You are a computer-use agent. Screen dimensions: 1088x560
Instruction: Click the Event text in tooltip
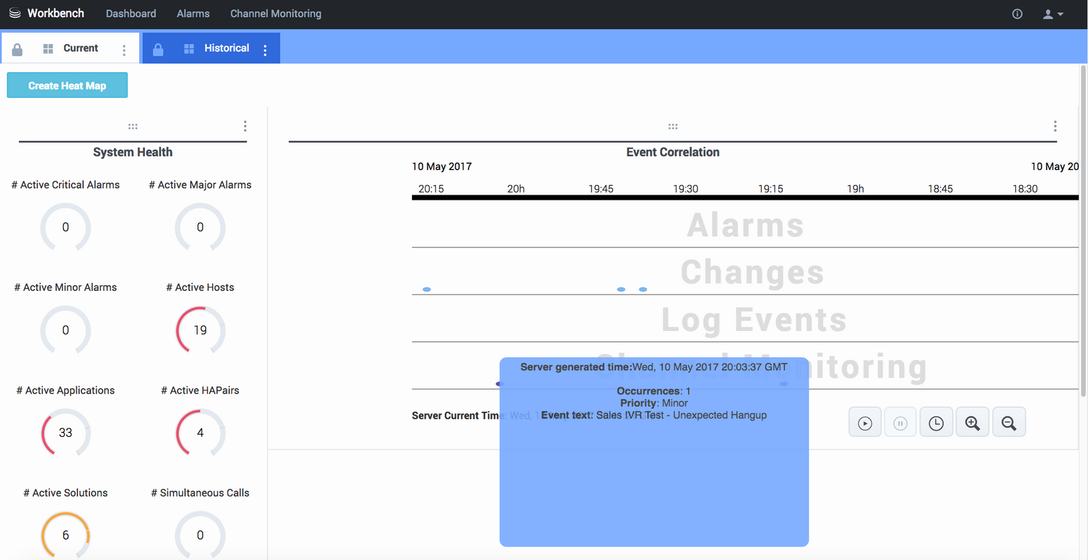pyautogui.click(x=654, y=415)
